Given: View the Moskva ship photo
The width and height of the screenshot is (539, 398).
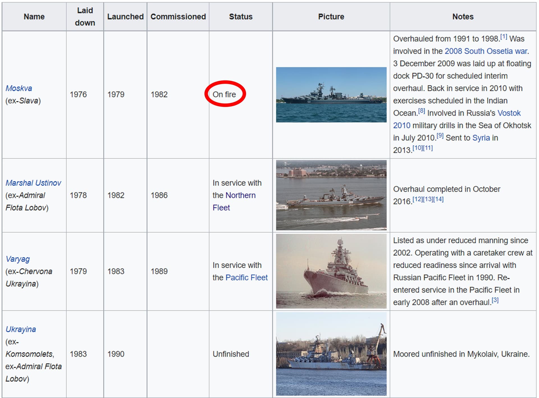Looking at the screenshot, I should 331,95.
